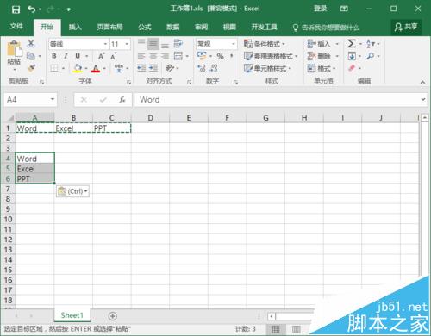The image size is (431, 336).
Task: Click Merge and Center icon
Action: tap(178, 56)
